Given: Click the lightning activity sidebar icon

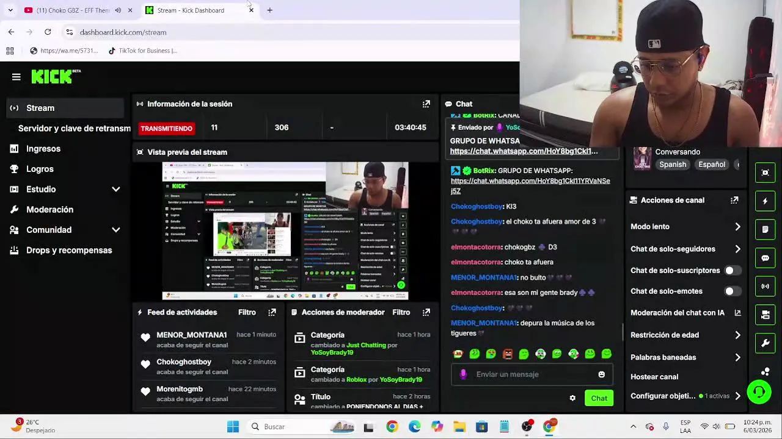Looking at the screenshot, I should (766, 201).
